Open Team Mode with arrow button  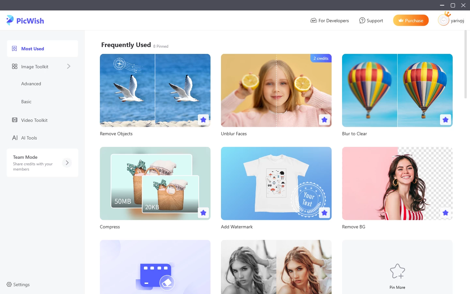click(67, 163)
